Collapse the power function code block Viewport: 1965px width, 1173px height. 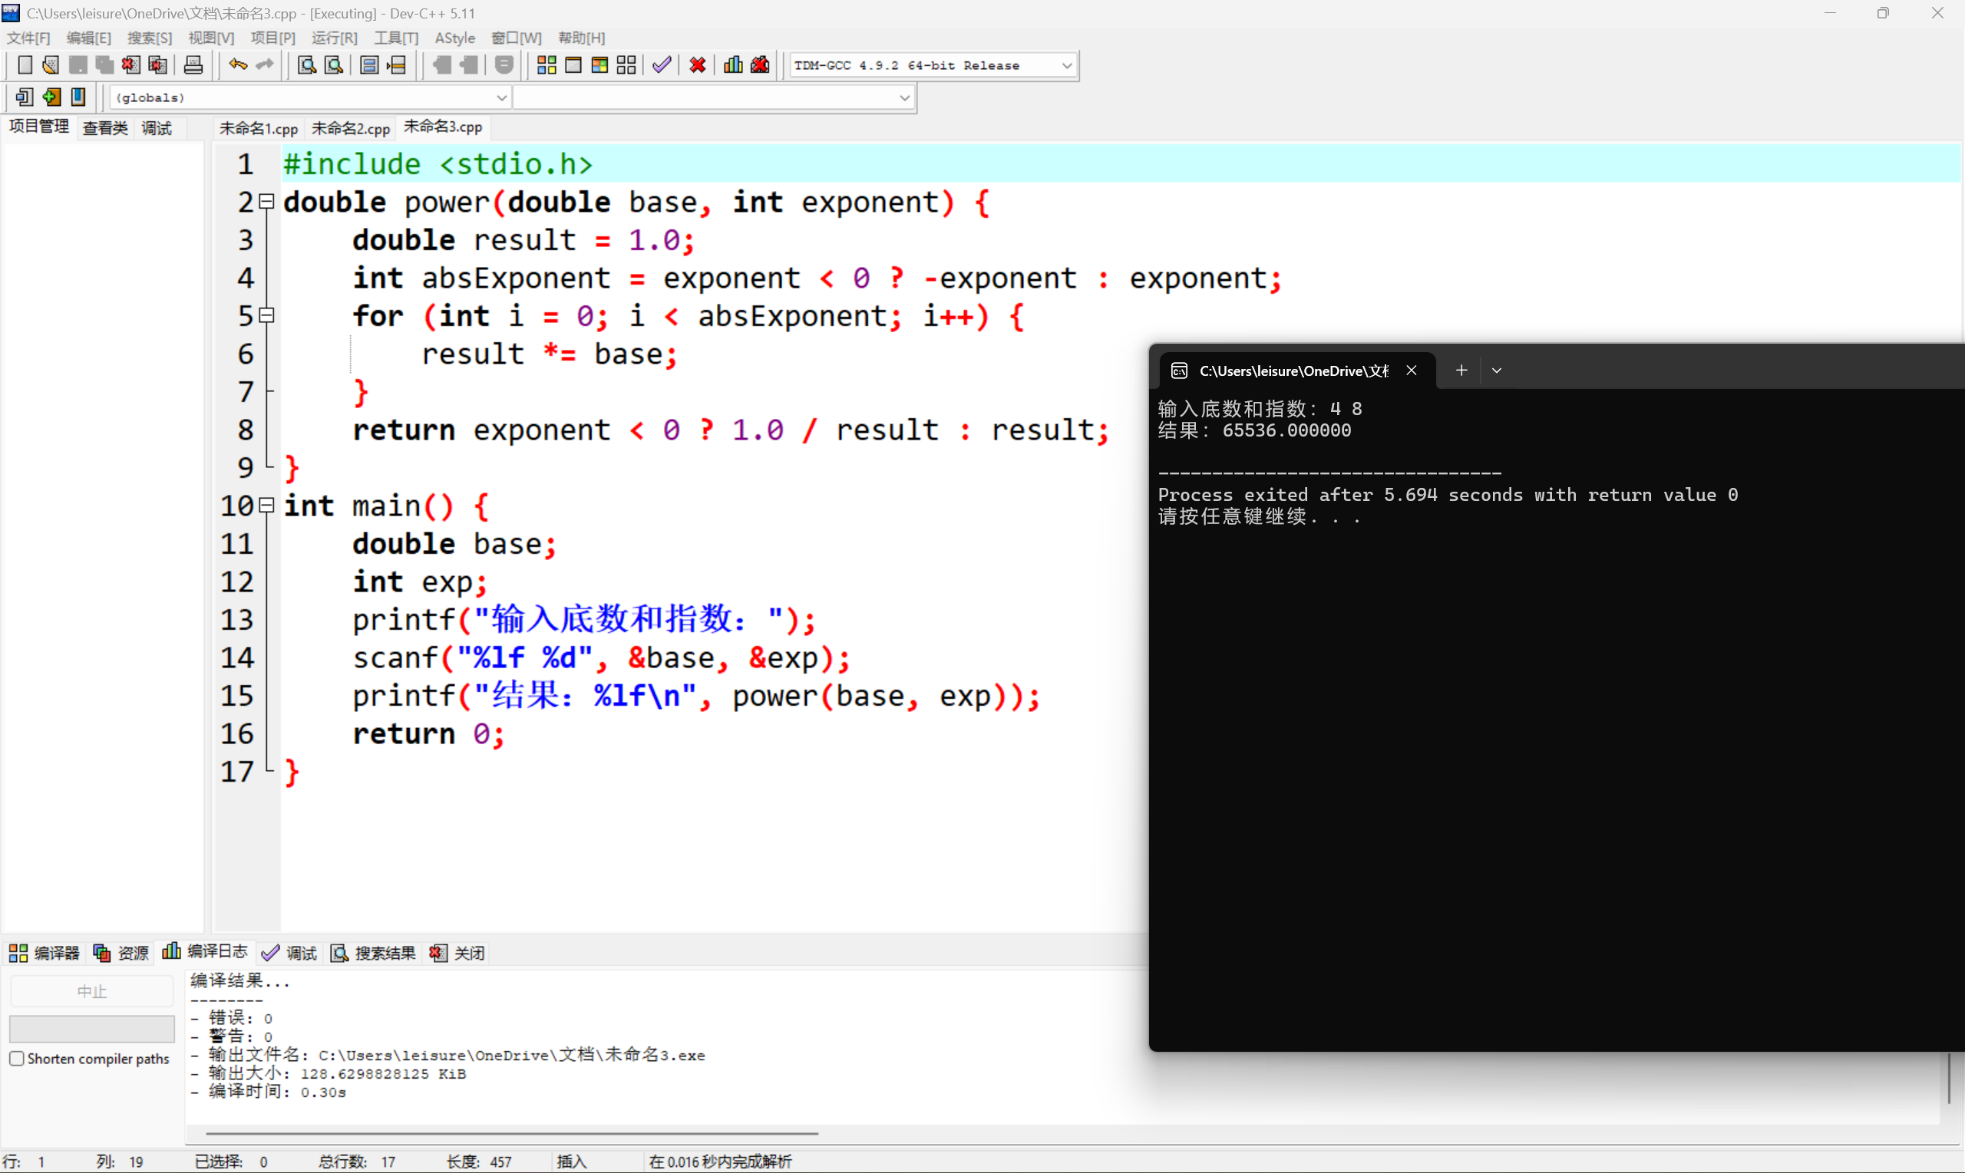pyautogui.click(x=266, y=203)
